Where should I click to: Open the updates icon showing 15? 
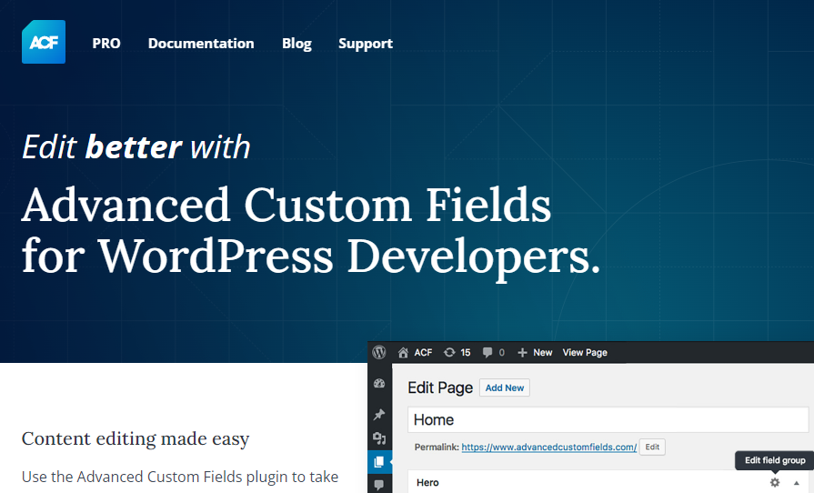pyautogui.click(x=449, y=353)
